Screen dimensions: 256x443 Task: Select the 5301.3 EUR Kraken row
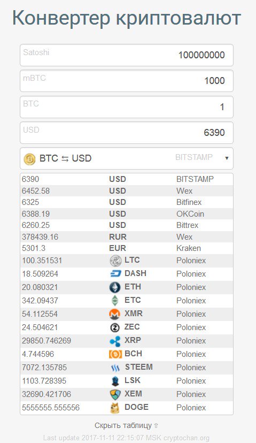coord(127,248)
